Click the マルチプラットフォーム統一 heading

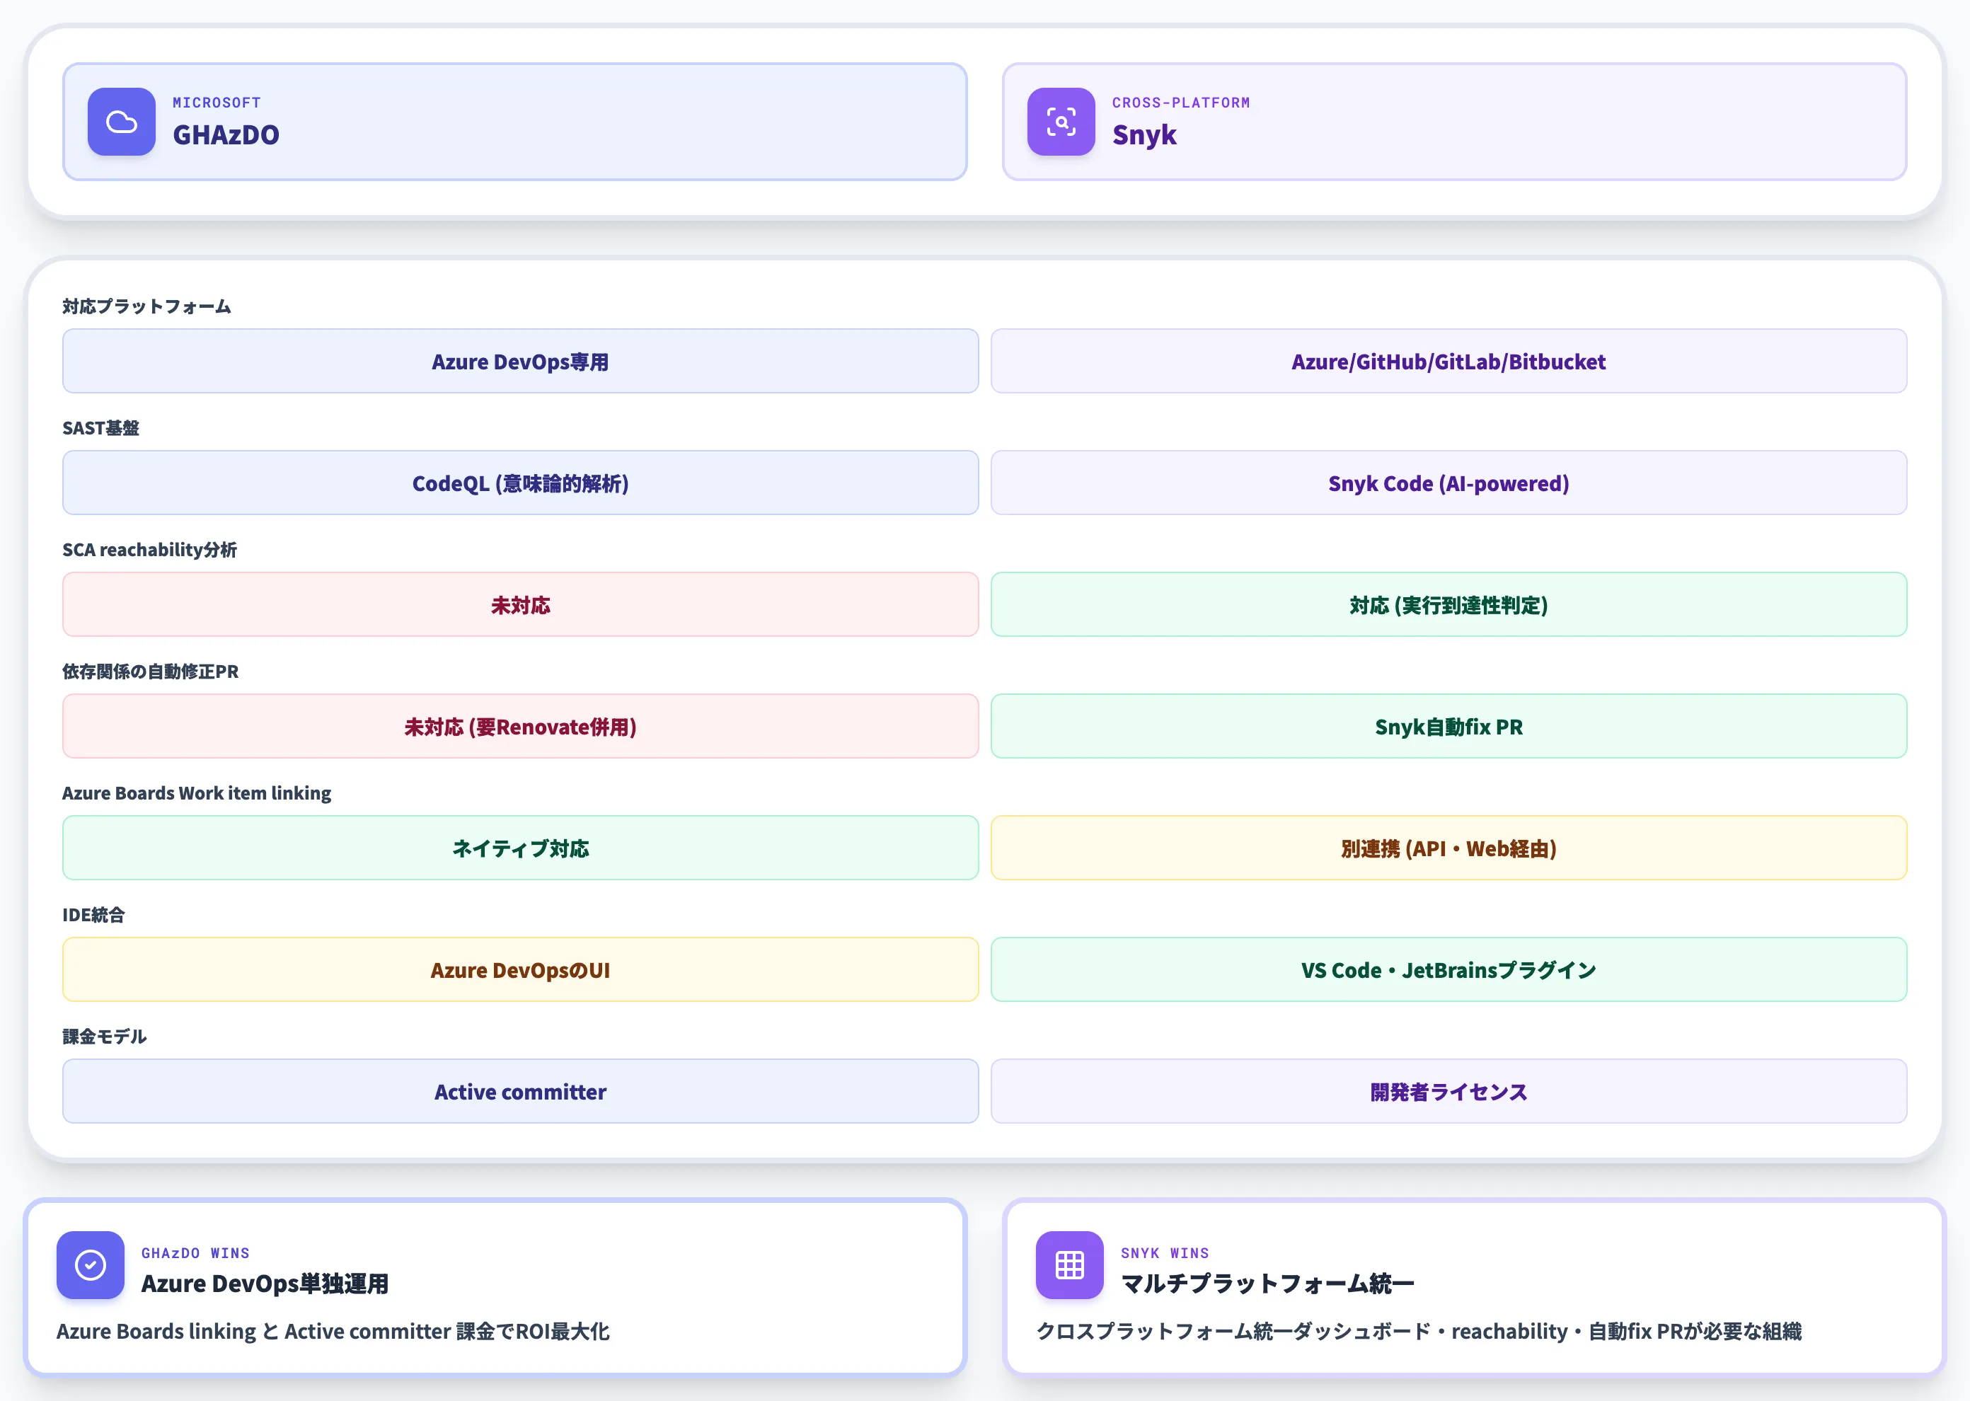click(x=1267, y=1284)
